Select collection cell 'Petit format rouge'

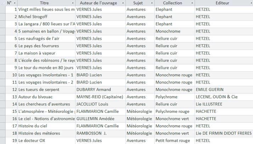(175, 140)
